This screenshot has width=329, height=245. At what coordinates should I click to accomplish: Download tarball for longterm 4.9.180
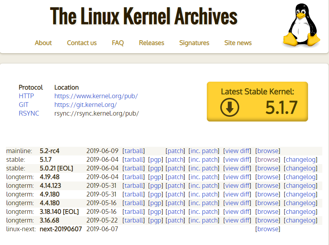[x=134, y=195]
